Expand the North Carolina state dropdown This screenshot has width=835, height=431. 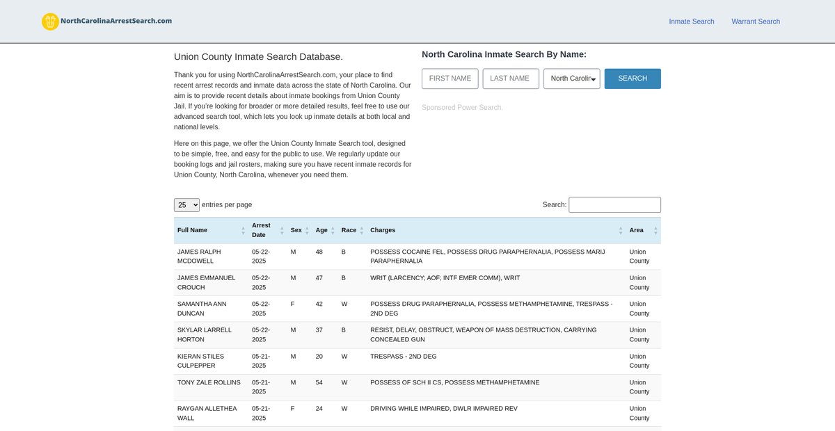pos(571,79)
